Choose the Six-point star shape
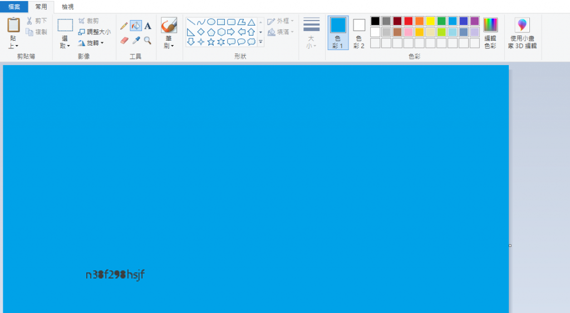 [x=221, y=42]
